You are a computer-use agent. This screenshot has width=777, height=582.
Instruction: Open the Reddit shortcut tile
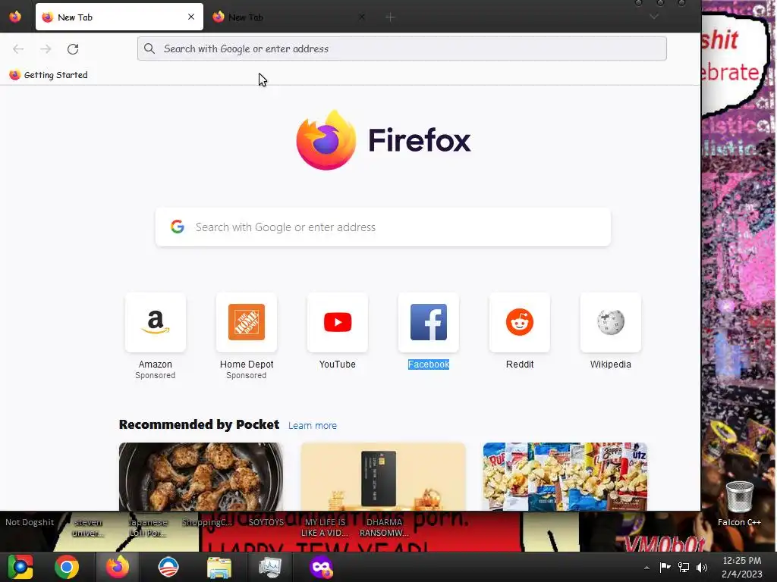(519, 322)
